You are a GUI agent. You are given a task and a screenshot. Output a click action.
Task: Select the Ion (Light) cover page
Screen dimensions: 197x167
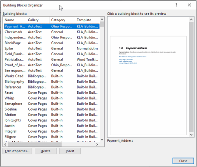(52, 120)
